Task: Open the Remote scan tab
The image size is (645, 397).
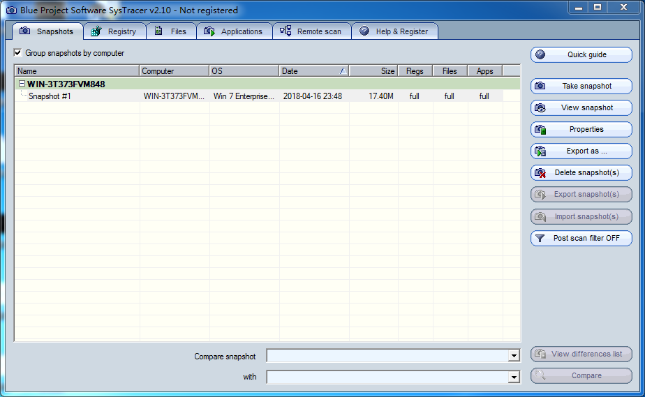Action: coord(312,31)
